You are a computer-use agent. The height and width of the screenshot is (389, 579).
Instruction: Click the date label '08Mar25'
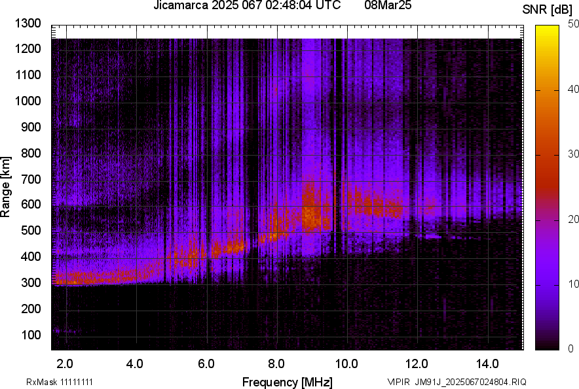388,5
